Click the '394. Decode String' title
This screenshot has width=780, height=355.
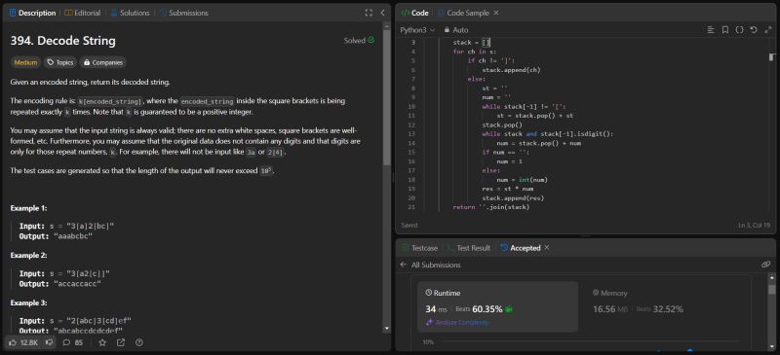click(x=63, y=41)
